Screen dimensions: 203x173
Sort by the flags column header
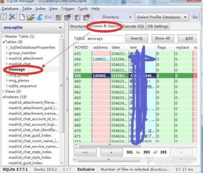[165, 47]
